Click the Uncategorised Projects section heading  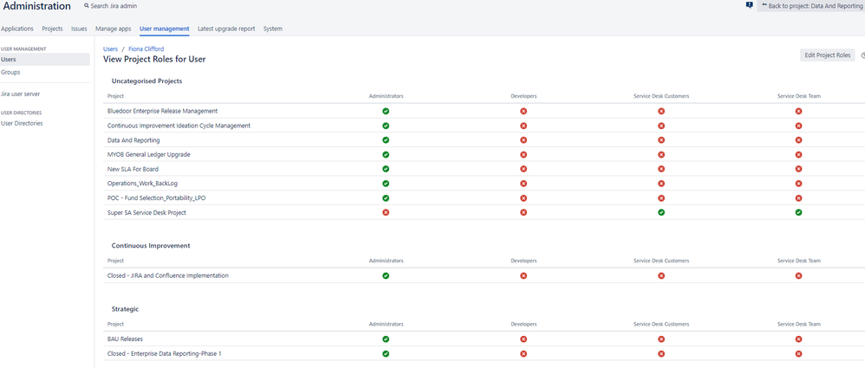pyautogui.click(x=146, y=81)
